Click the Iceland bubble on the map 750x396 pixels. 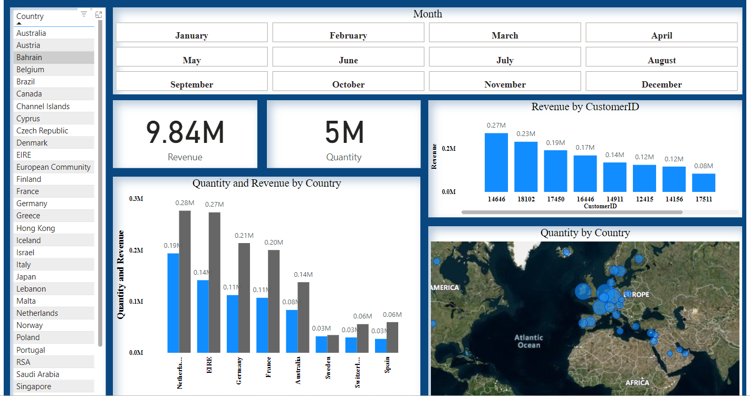point(566,252)
